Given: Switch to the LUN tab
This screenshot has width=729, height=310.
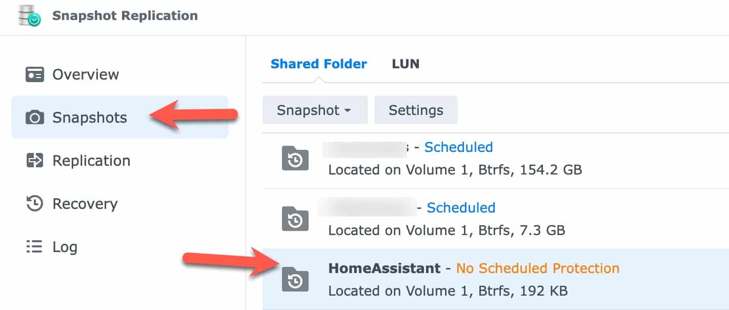Looking at the screenshot, I should [406, 64].
